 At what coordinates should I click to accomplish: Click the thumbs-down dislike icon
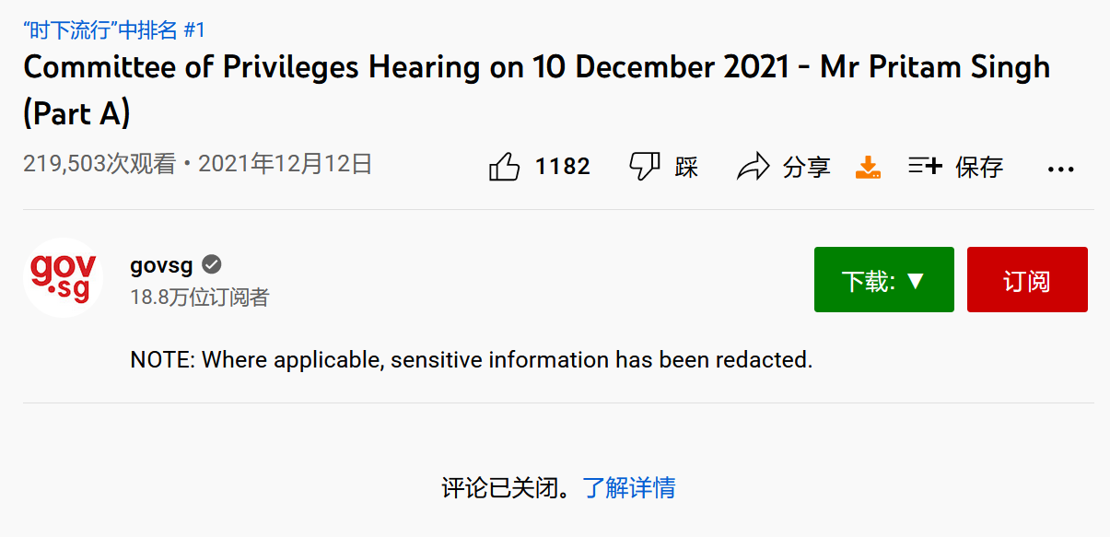point(644,167)
